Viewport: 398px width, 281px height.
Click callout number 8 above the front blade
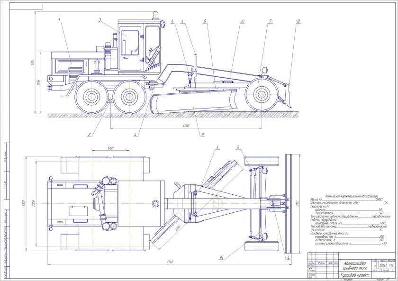pos(298,21)
